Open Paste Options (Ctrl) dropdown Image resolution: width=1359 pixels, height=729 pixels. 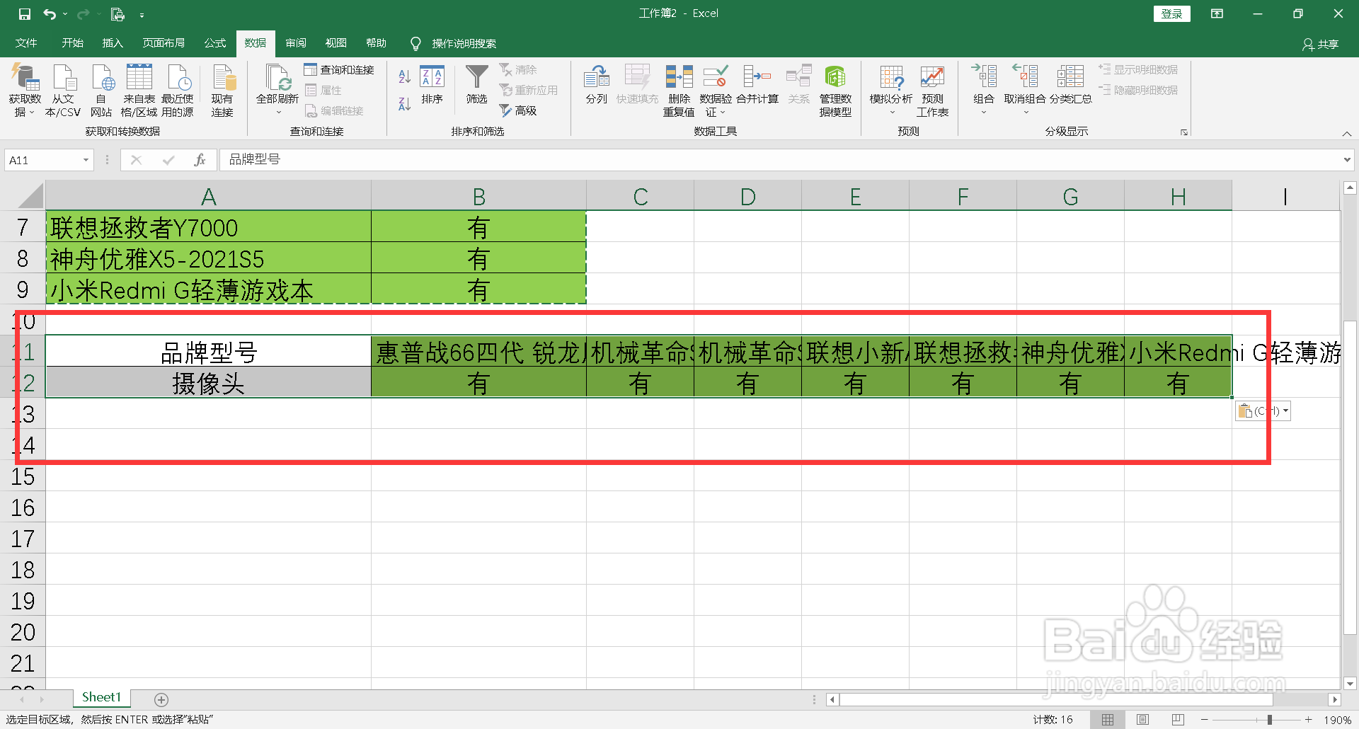1263,411
